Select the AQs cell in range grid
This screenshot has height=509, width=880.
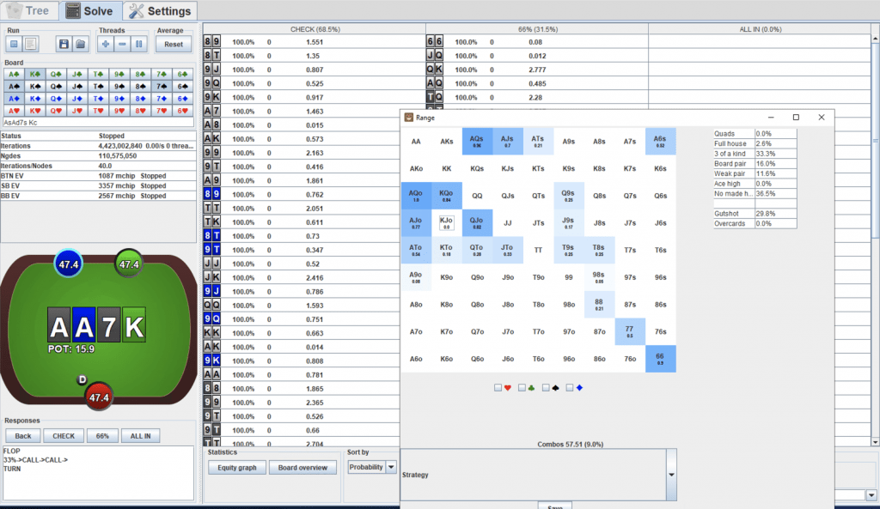point(476,142)
